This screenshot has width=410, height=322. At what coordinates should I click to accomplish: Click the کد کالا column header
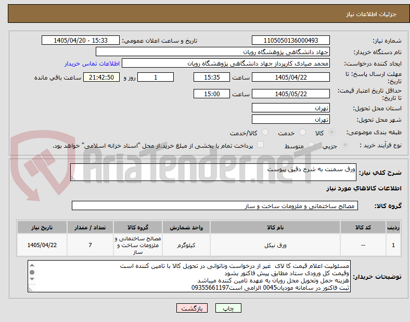(363, 227)
